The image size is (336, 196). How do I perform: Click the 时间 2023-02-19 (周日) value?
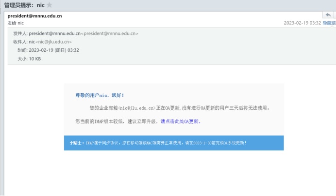pos(54,50)
